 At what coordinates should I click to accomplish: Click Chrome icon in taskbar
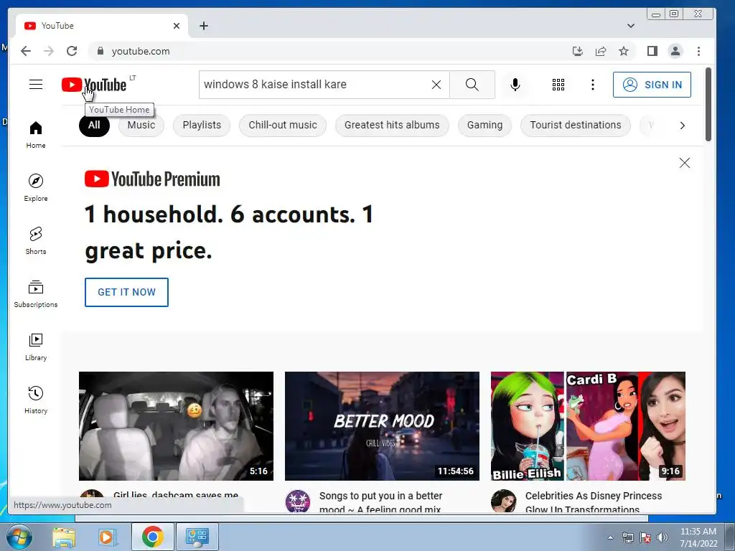pos(152,537)
